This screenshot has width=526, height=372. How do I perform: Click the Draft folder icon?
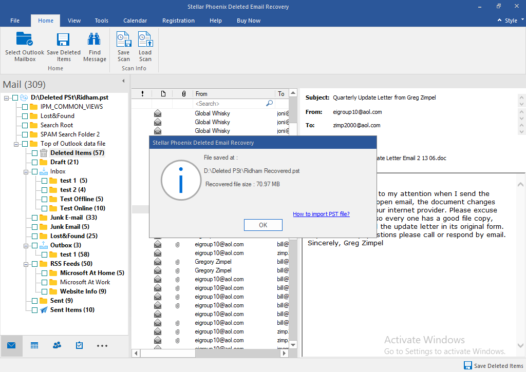tap(44, 162)
